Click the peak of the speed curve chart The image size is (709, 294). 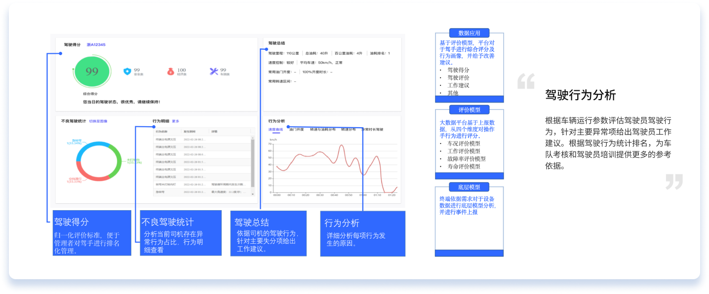pos(341,145)
